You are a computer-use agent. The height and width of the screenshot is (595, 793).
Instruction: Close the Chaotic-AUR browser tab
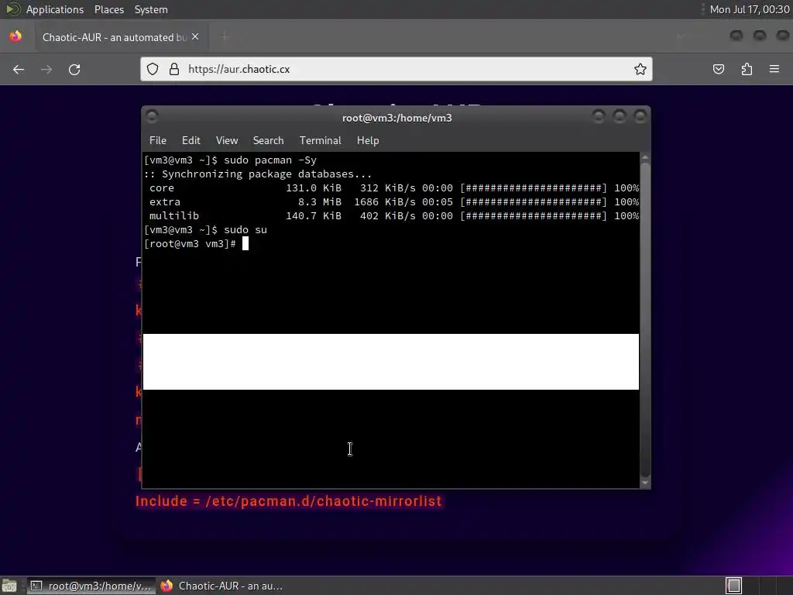(195, 37)
